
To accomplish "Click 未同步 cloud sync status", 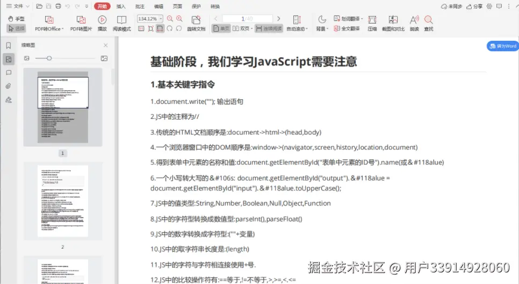I will click(451, 6).
